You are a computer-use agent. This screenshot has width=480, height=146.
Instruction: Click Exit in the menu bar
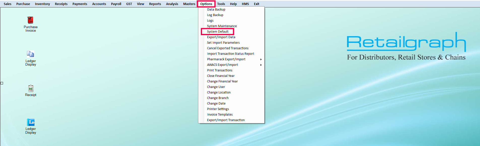coord(257,4)
